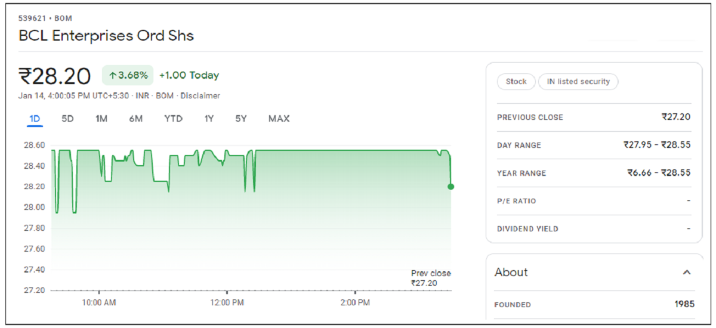The height and width of the screenshot is (328, 716).
Task: Click the IN listed security chip
Action: pyautogui.click(x=578, y=82)
